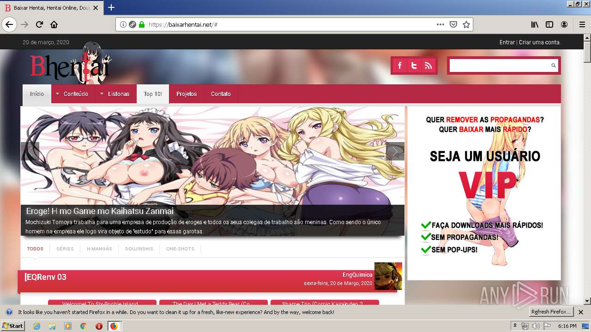
Task: Show hidden system tray icons
Action: click(515, 326)
